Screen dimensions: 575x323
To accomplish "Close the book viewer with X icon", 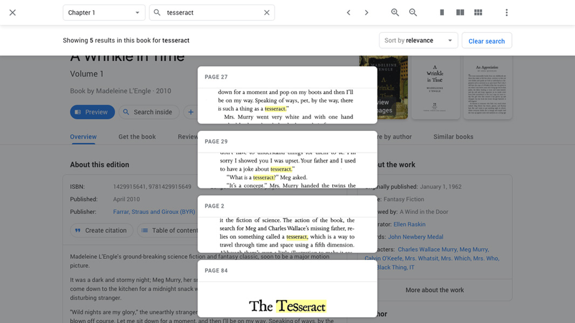I will click(x=12, y=12).
